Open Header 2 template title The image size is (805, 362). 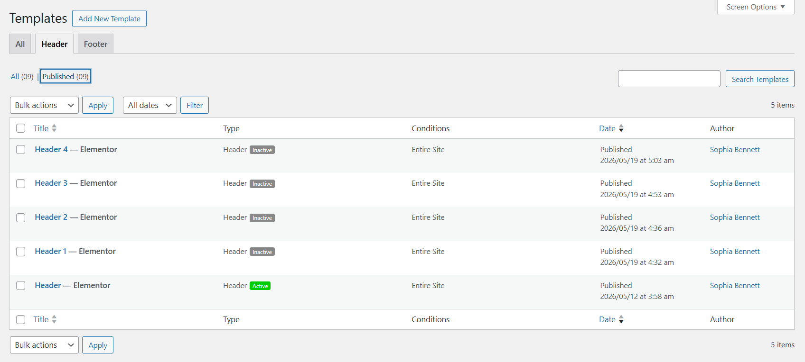click(51, 217)
